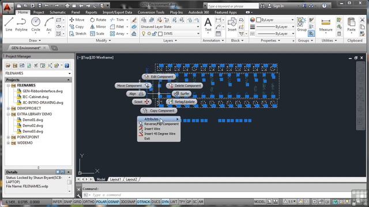Screen dimensions: 369x207
Task: Click the rectangle tool in Draw panel
Action: (x=58, y=20)
